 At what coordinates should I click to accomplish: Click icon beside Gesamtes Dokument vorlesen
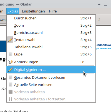11,77
